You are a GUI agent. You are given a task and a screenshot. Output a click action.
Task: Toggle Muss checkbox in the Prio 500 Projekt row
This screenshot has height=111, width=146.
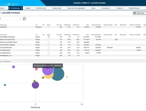coord(48,56)
